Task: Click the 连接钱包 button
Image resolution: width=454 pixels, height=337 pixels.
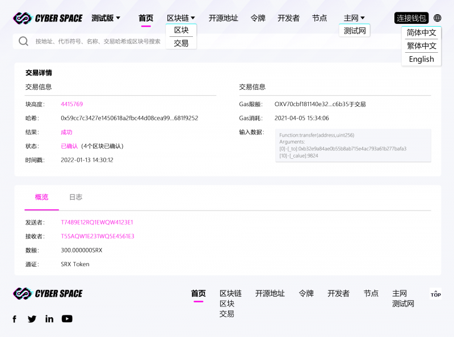Action: [x=411, y=18]
